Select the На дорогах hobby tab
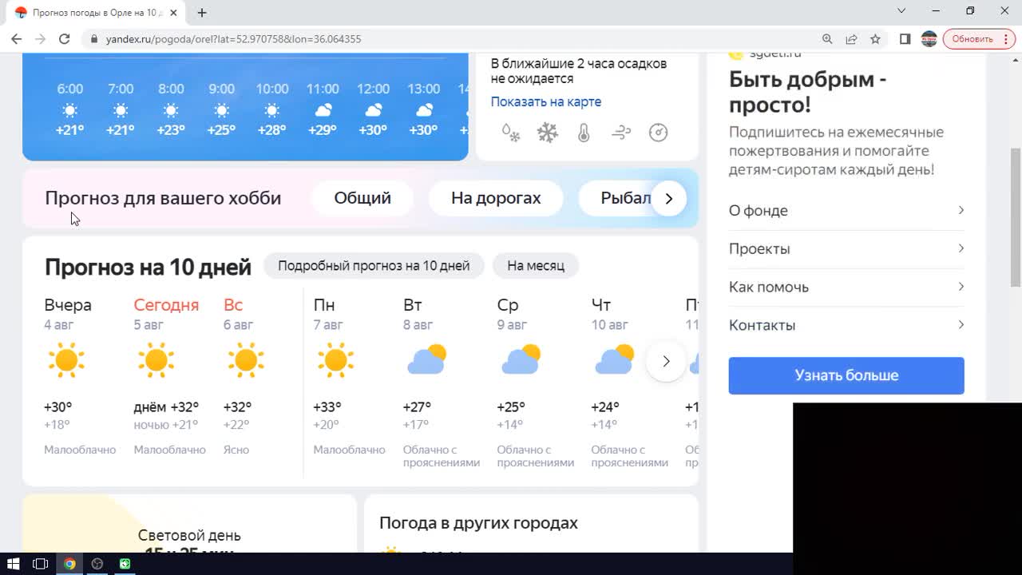The image size is (1022, 575). coord(496,198)
